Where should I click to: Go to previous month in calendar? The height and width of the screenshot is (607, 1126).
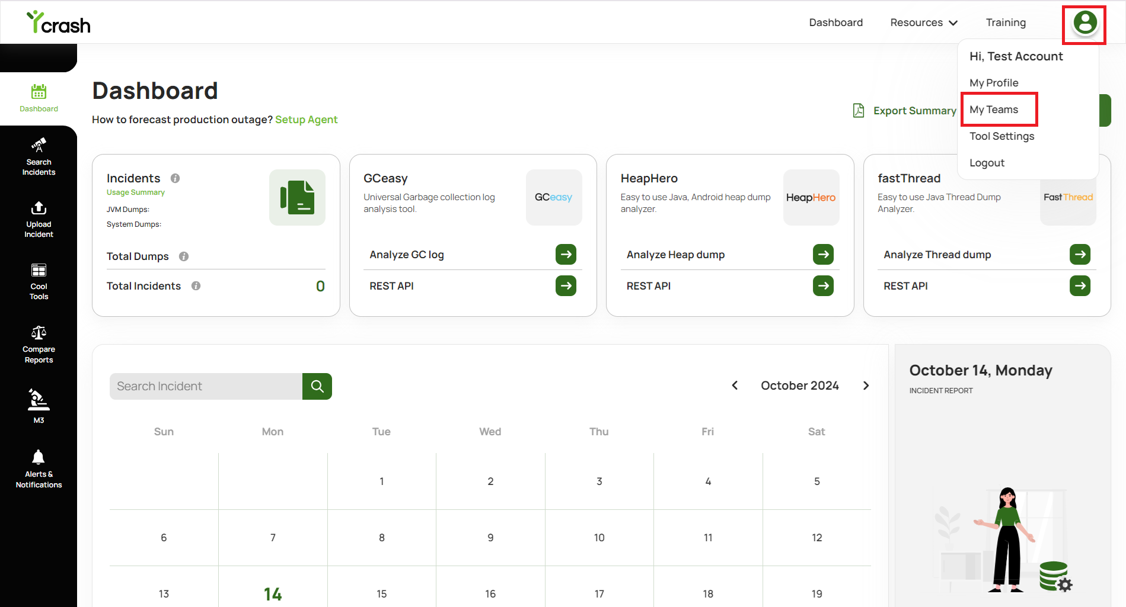735,386
